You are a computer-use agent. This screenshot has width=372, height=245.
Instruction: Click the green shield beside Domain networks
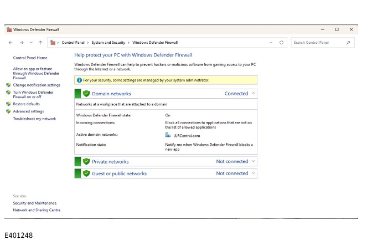pos(86,94)
